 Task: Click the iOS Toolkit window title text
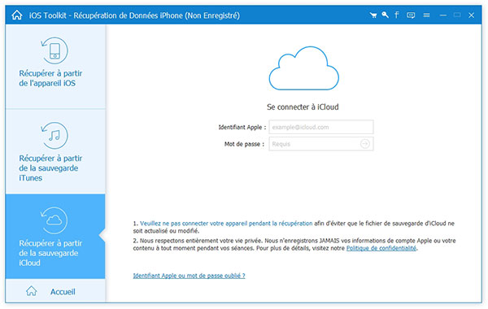point(134,15)
